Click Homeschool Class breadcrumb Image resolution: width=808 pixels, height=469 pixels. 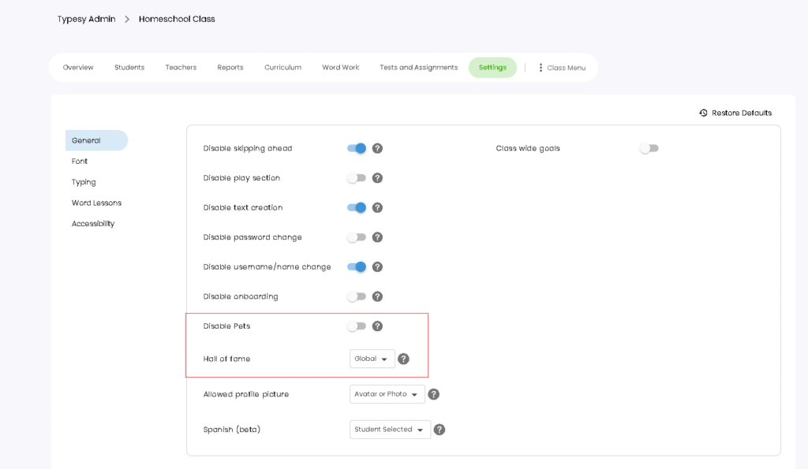(177, 19)
